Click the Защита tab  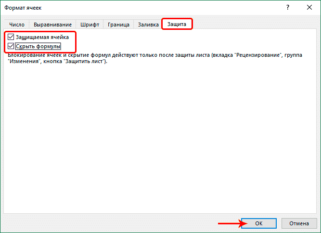point(177,24)
